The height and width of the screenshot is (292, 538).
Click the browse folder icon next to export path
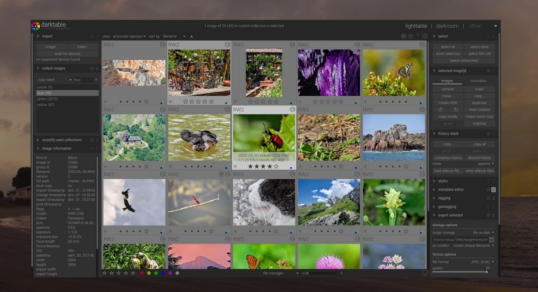491,239
